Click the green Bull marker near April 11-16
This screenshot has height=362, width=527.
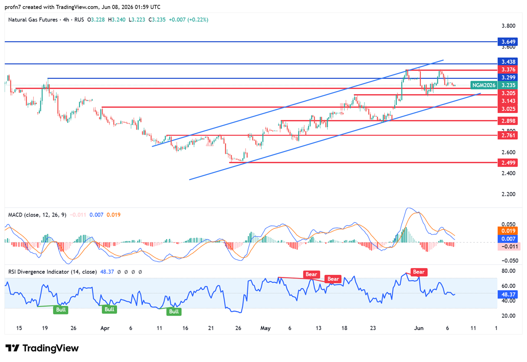click(x=174, y=312)
